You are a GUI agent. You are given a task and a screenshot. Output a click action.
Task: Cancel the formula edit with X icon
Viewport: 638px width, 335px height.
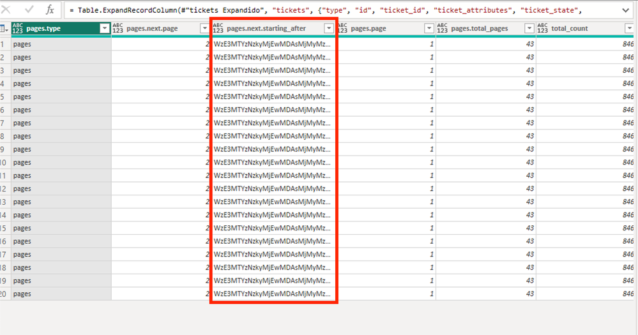pos(6,10)
